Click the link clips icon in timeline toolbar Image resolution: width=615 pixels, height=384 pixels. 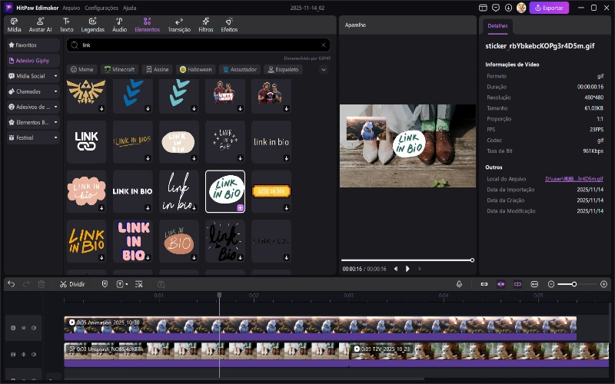click(x=484, y=284)
